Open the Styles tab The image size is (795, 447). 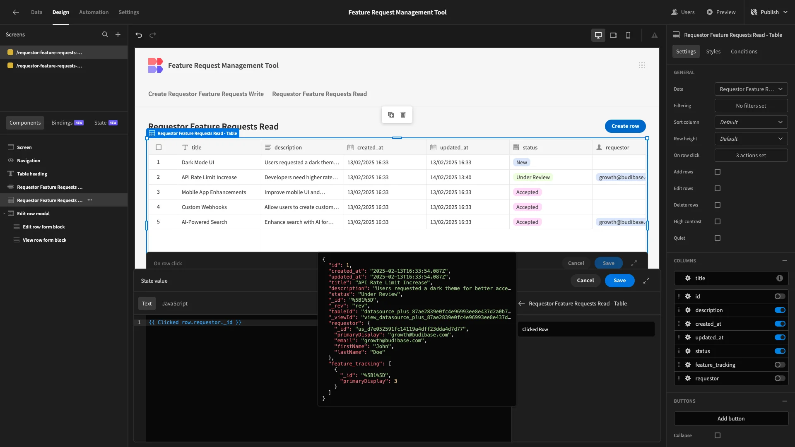tap(713, 51)
